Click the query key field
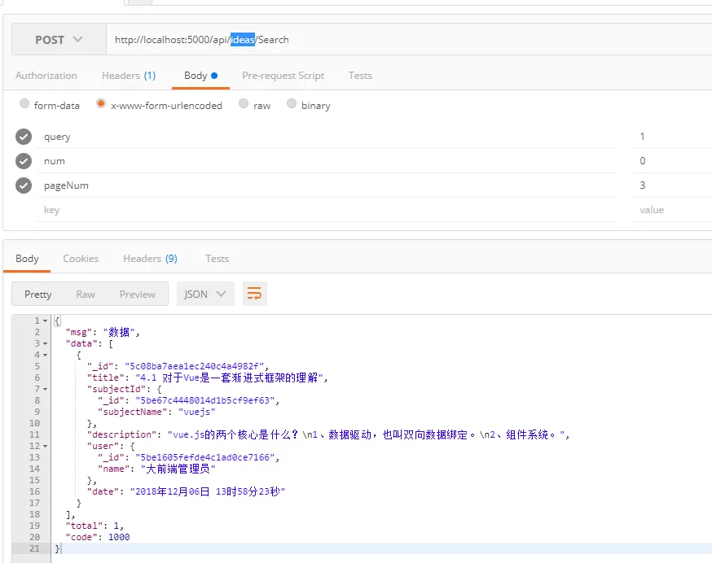This screenshot has height=563, width=712. pos(326,137)
